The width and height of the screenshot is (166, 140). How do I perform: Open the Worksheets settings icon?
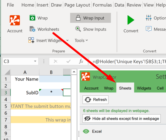tap(32, 29)
